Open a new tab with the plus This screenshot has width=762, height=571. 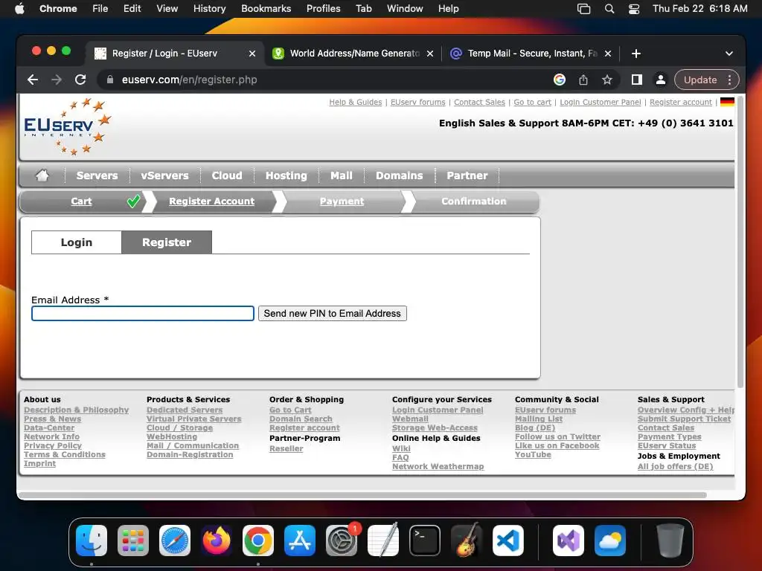(635, 54)
